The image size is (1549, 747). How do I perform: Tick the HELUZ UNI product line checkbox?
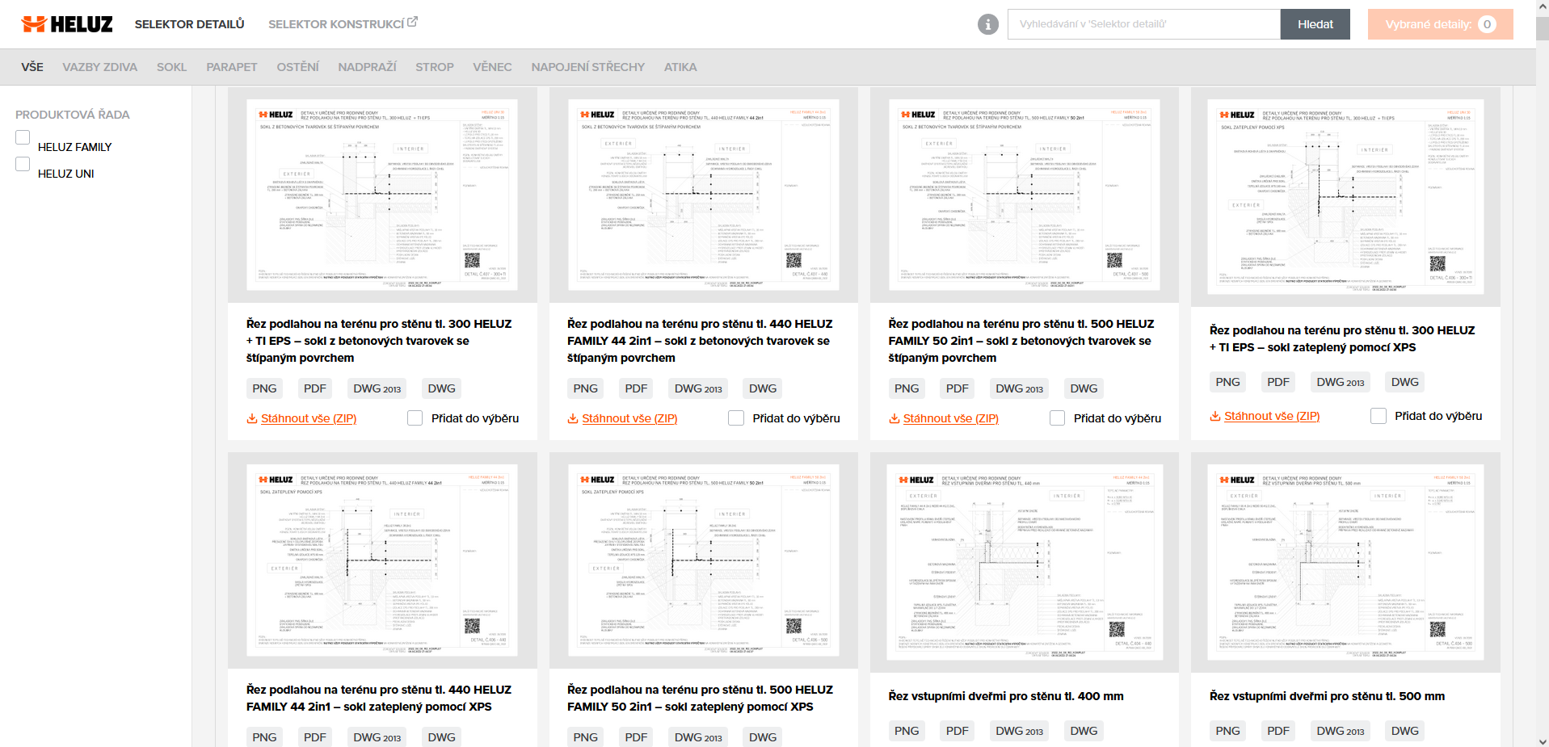click(x=23, y=165)
